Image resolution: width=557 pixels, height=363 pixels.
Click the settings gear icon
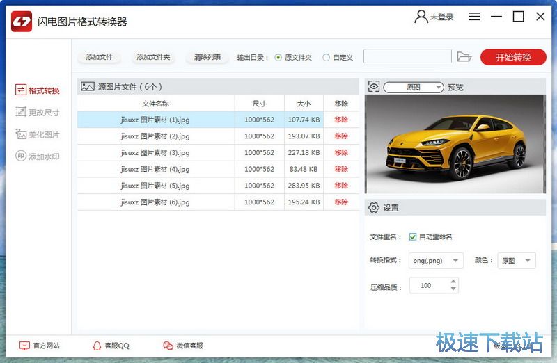coord(374,207)
